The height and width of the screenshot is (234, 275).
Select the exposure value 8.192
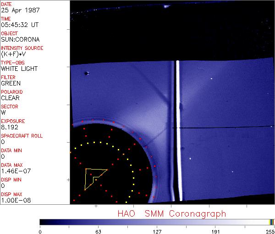click(x=10, y=128)
